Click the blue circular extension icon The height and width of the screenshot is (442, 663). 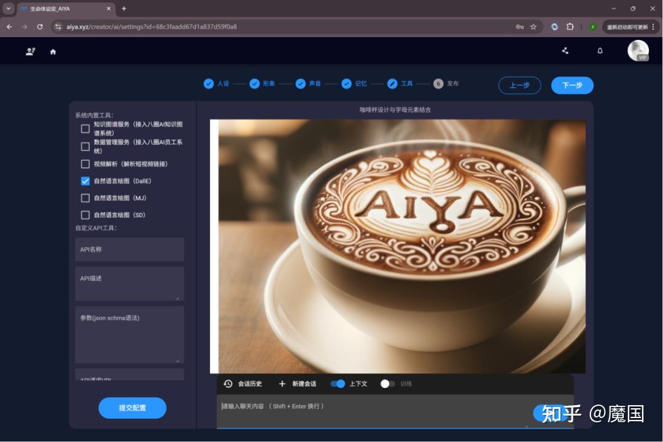554,26
